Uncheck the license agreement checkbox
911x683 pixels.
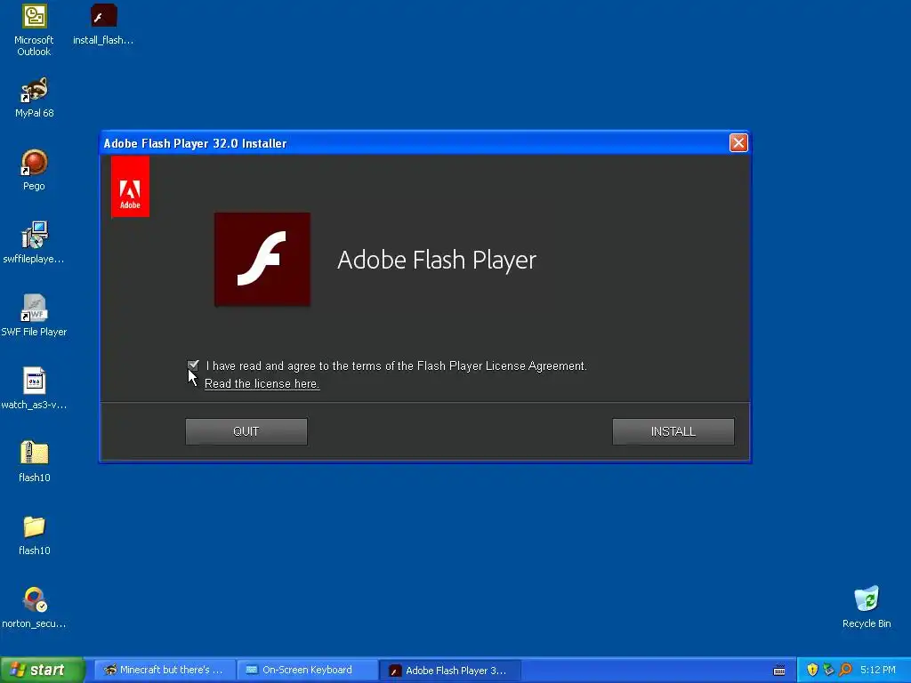click(193, 366)
